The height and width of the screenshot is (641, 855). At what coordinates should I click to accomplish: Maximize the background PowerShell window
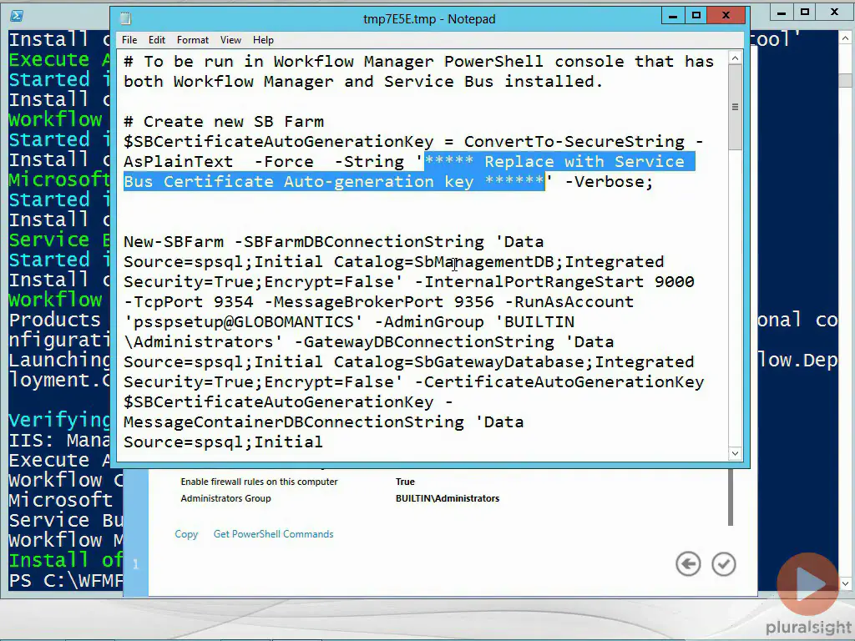[x=805, y=12]
